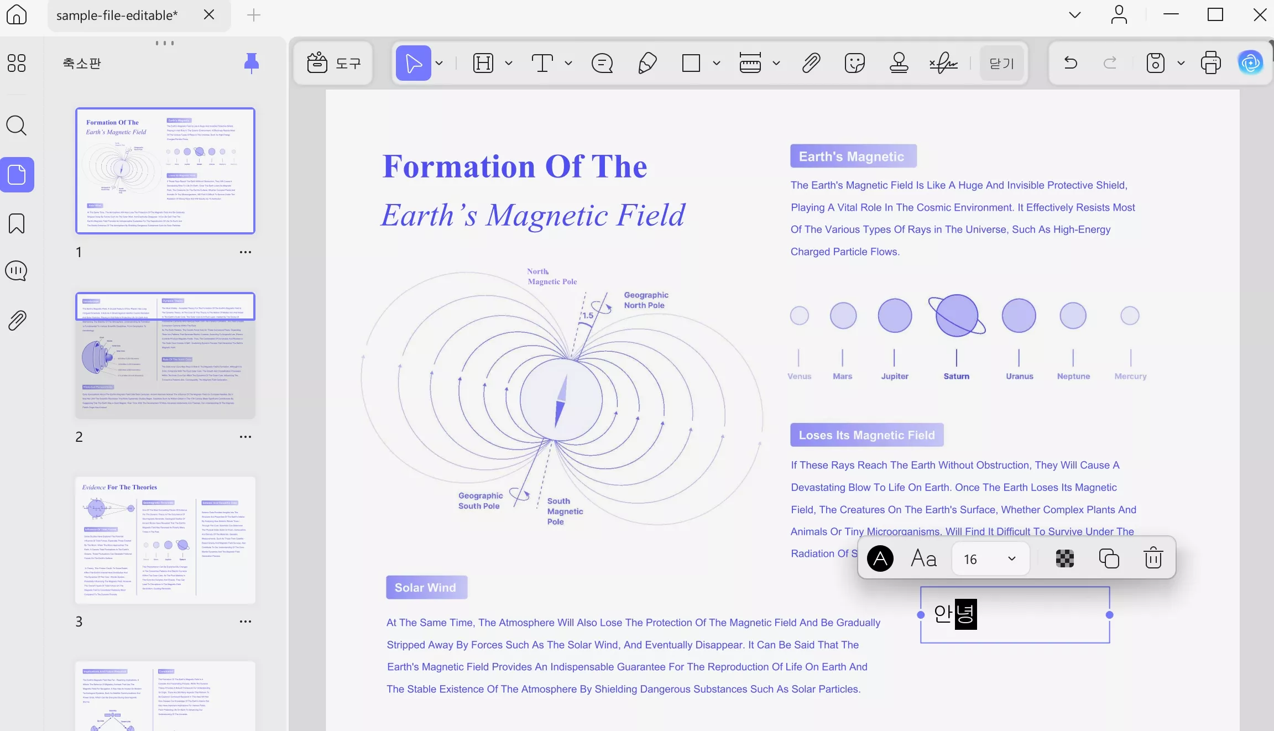Open the comments panel in sidebar
Image resolution: width=1274 pixels, height=731 pixels.
pyautogui.click(x=17, y=271)
